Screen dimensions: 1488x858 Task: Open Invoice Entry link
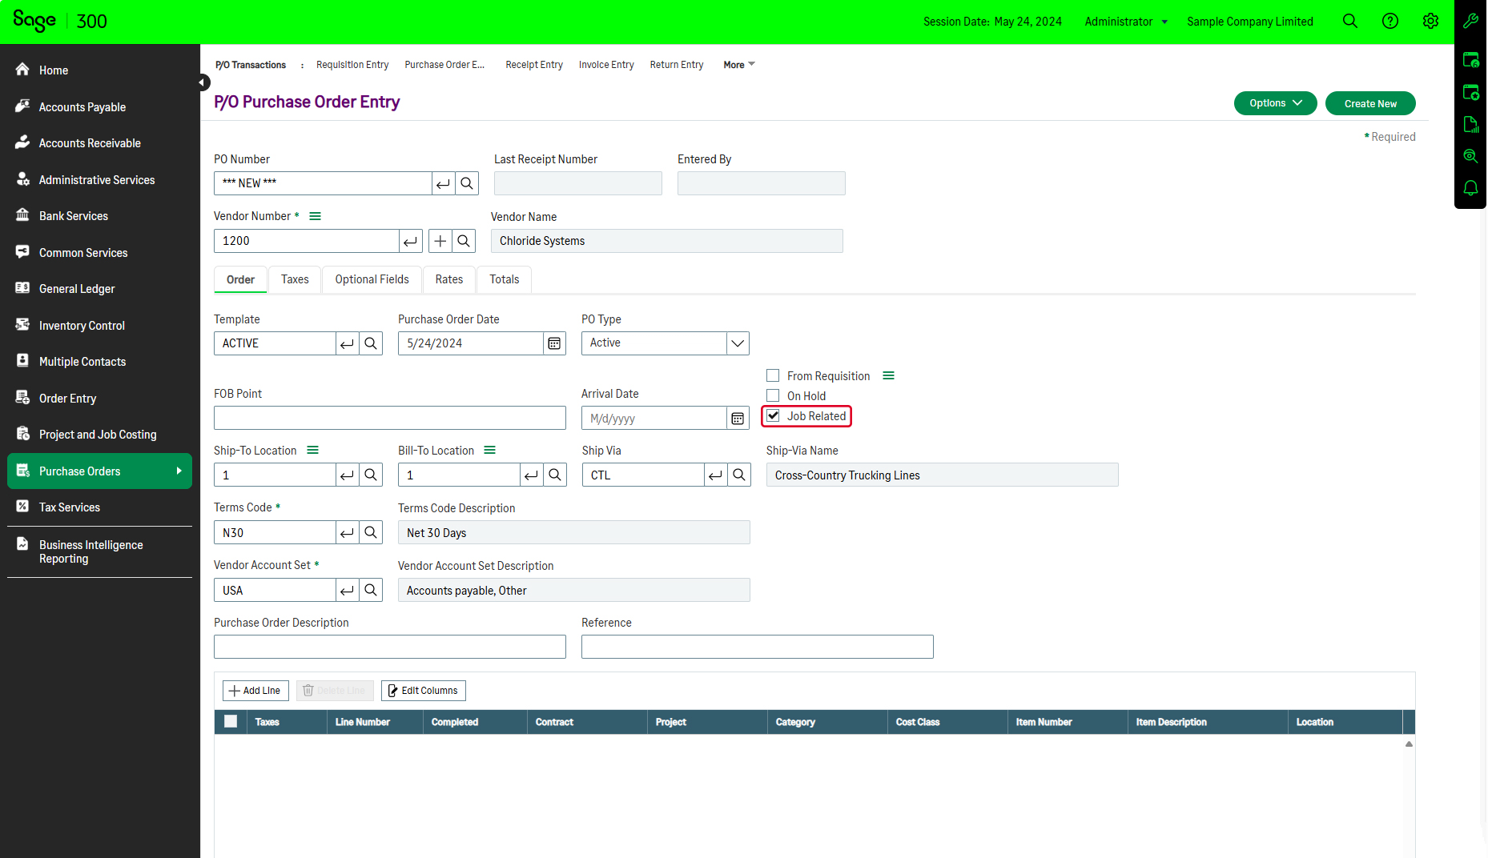606,65
